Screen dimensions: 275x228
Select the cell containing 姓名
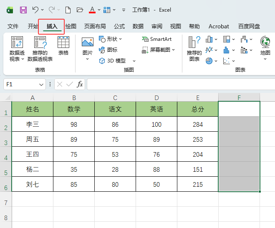click(33, 109)
